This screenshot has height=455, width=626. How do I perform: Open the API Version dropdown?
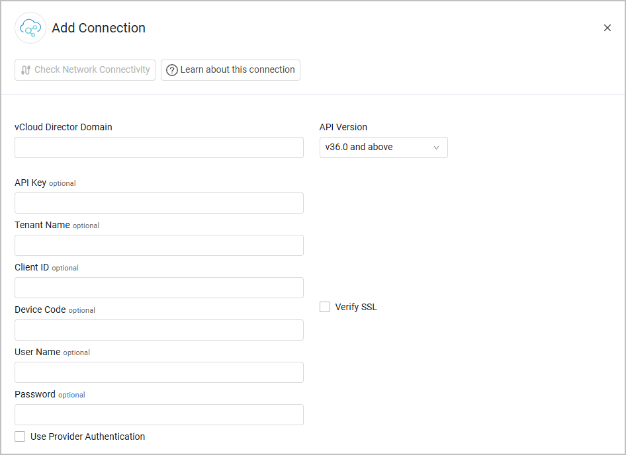383,147
